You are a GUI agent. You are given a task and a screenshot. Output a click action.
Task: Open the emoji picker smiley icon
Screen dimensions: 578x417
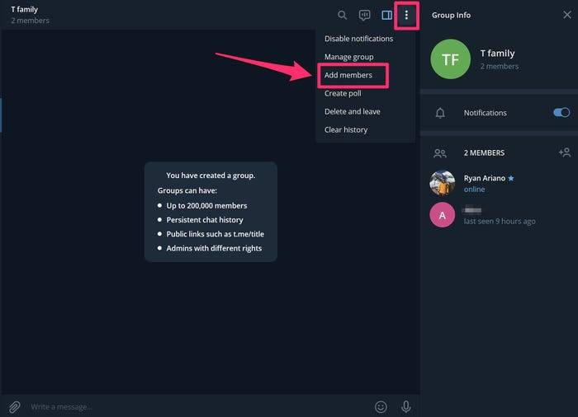point(381,406)
